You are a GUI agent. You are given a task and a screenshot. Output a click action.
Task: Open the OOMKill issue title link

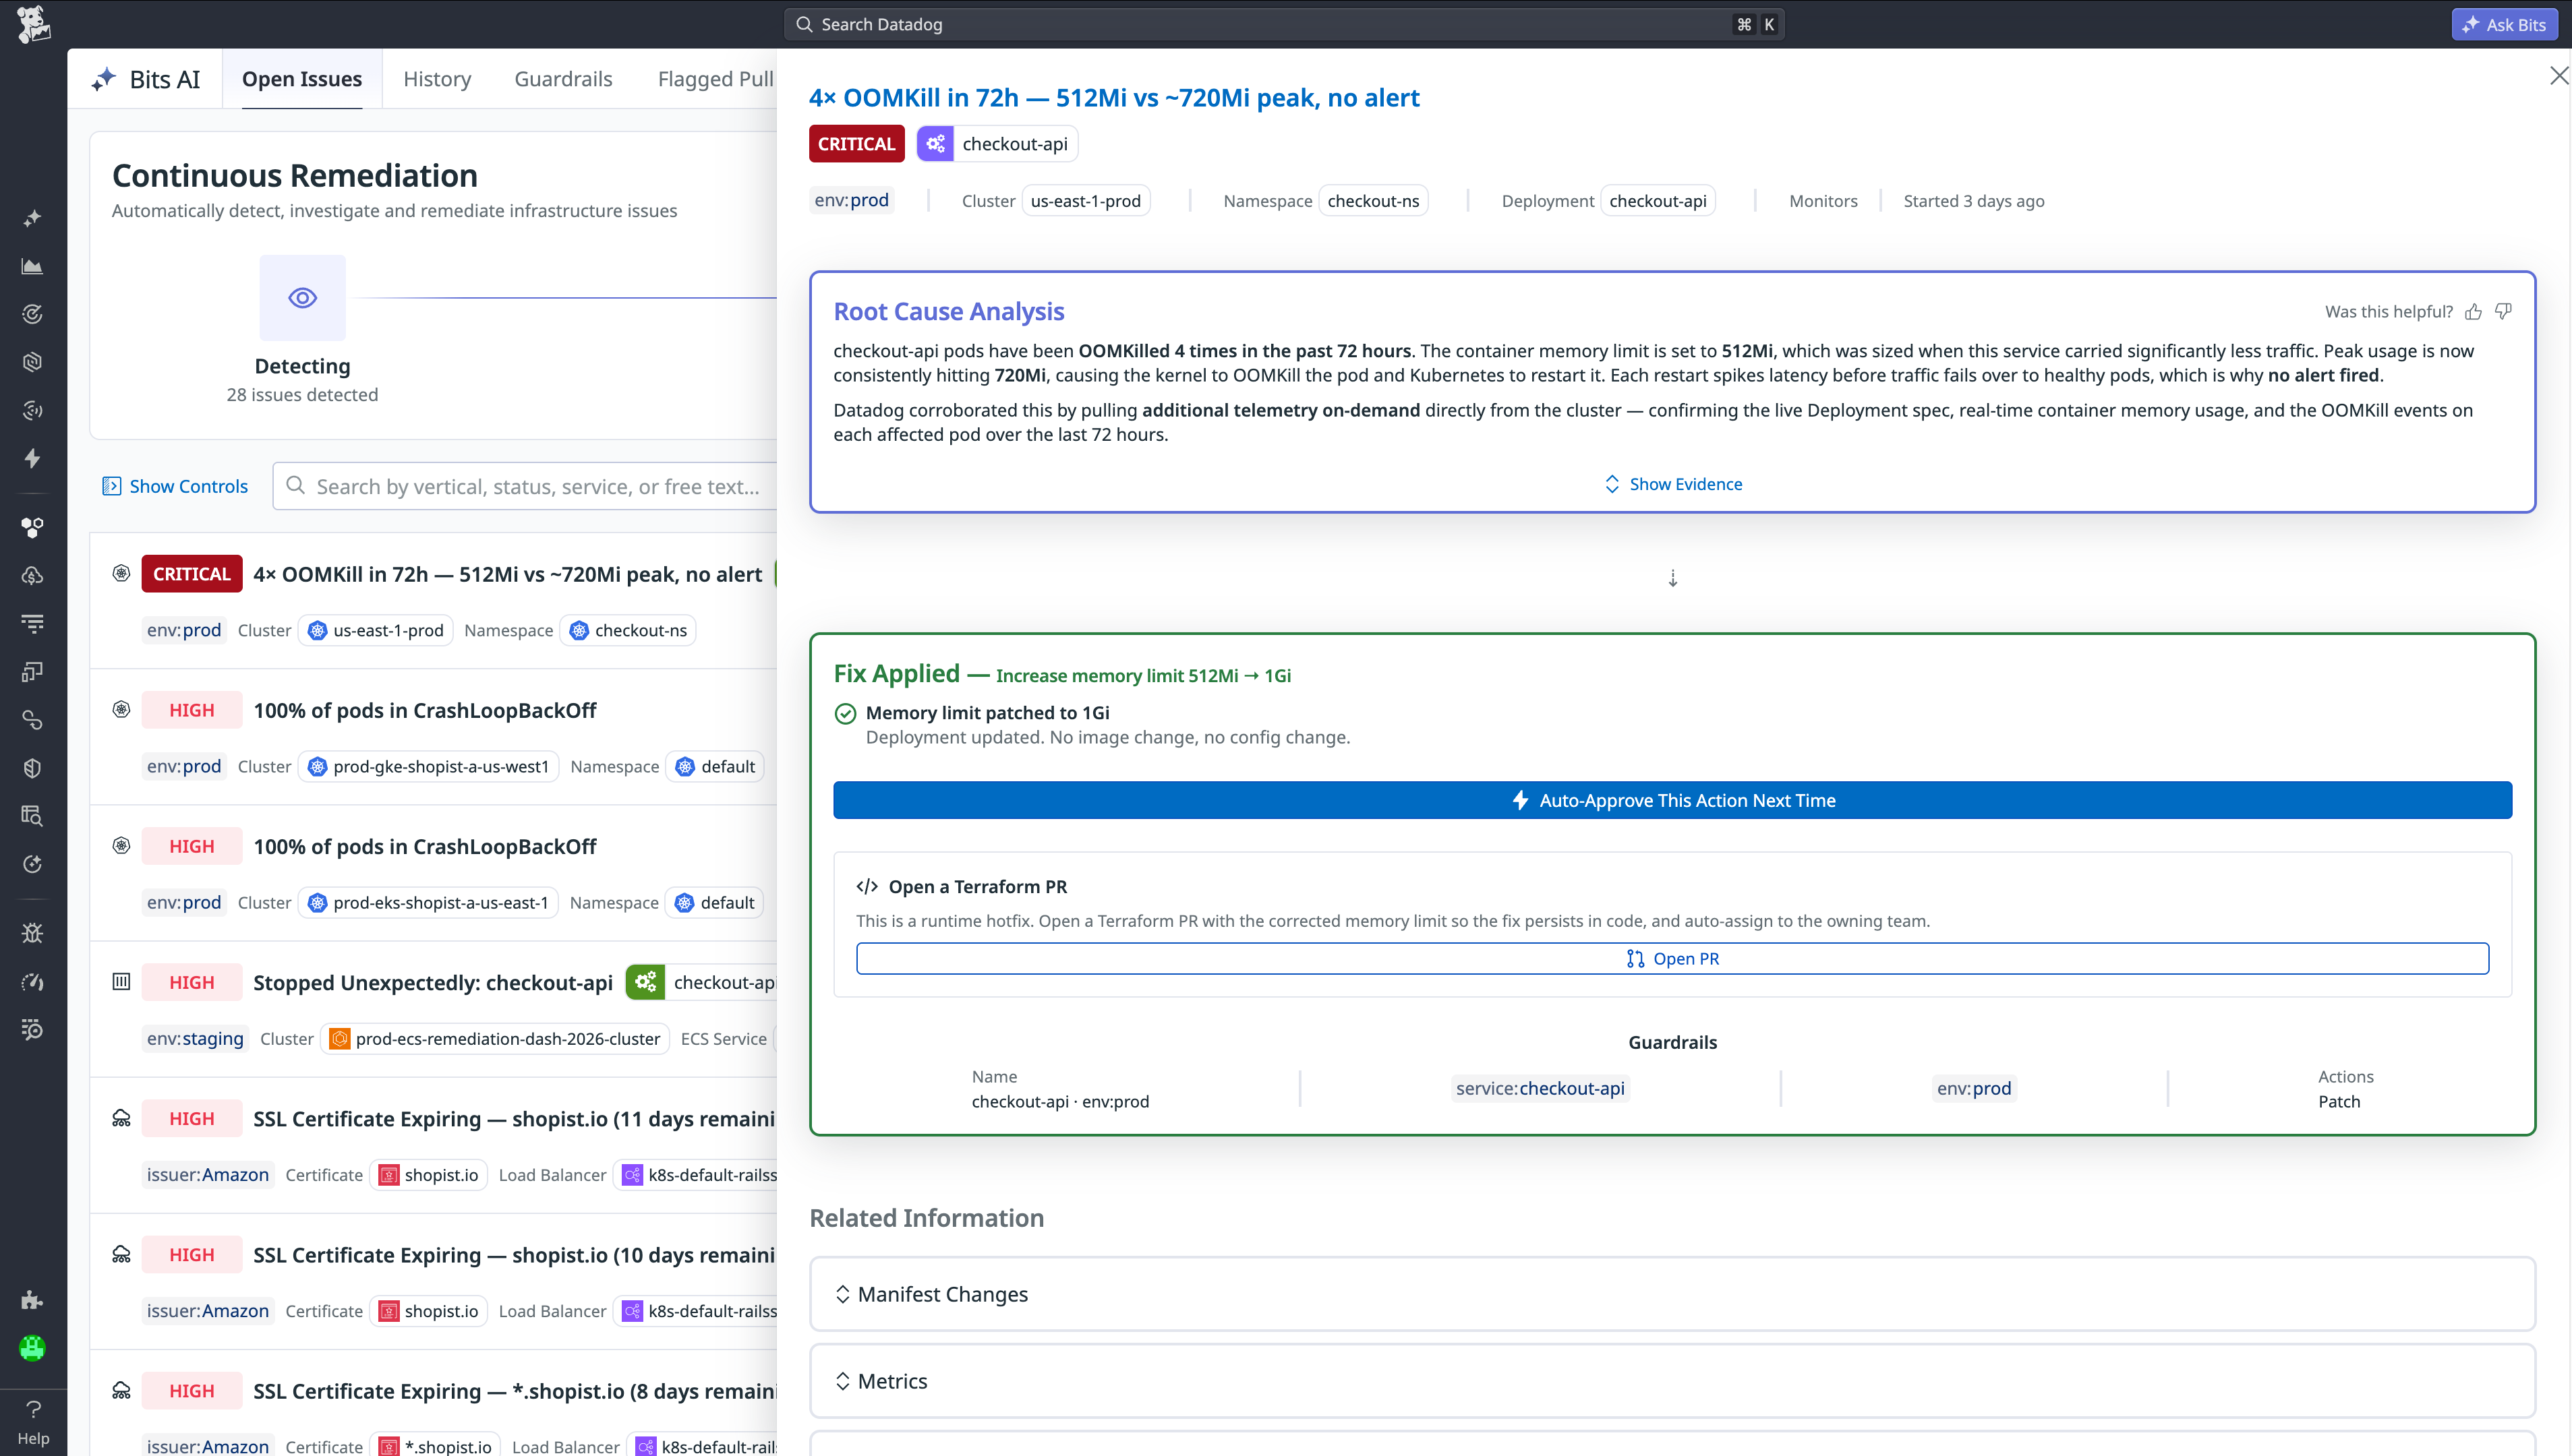1113,97
